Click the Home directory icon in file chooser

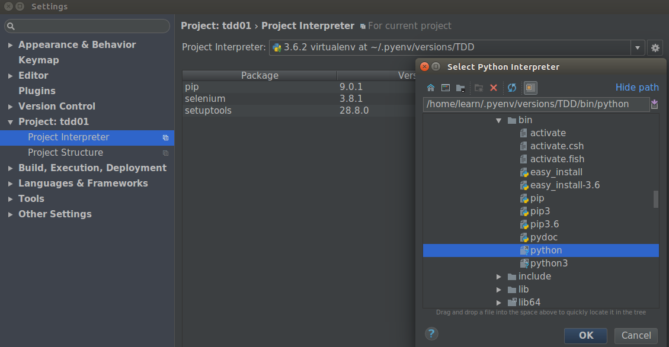click(x=431, y=87)
